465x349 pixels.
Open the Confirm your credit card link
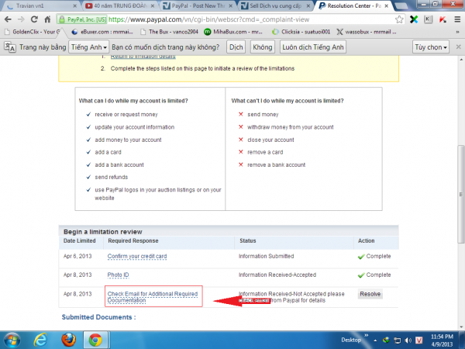pos(137,256)
